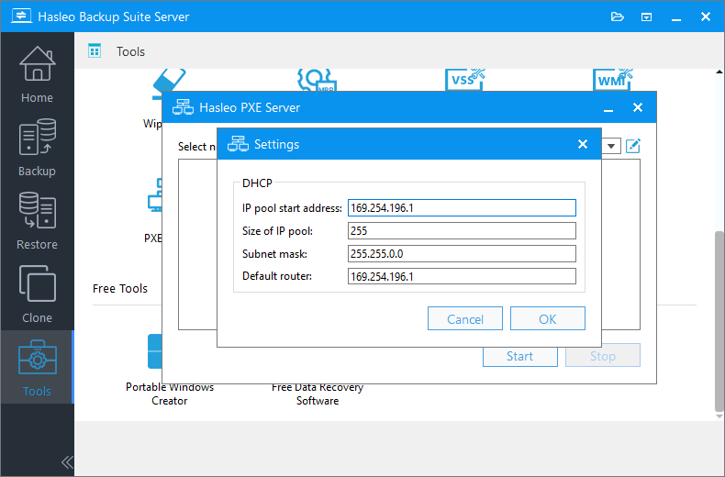Viewport: 725px width, 477px height.
Task: Open the Restore section
Action: pos(37,221)
